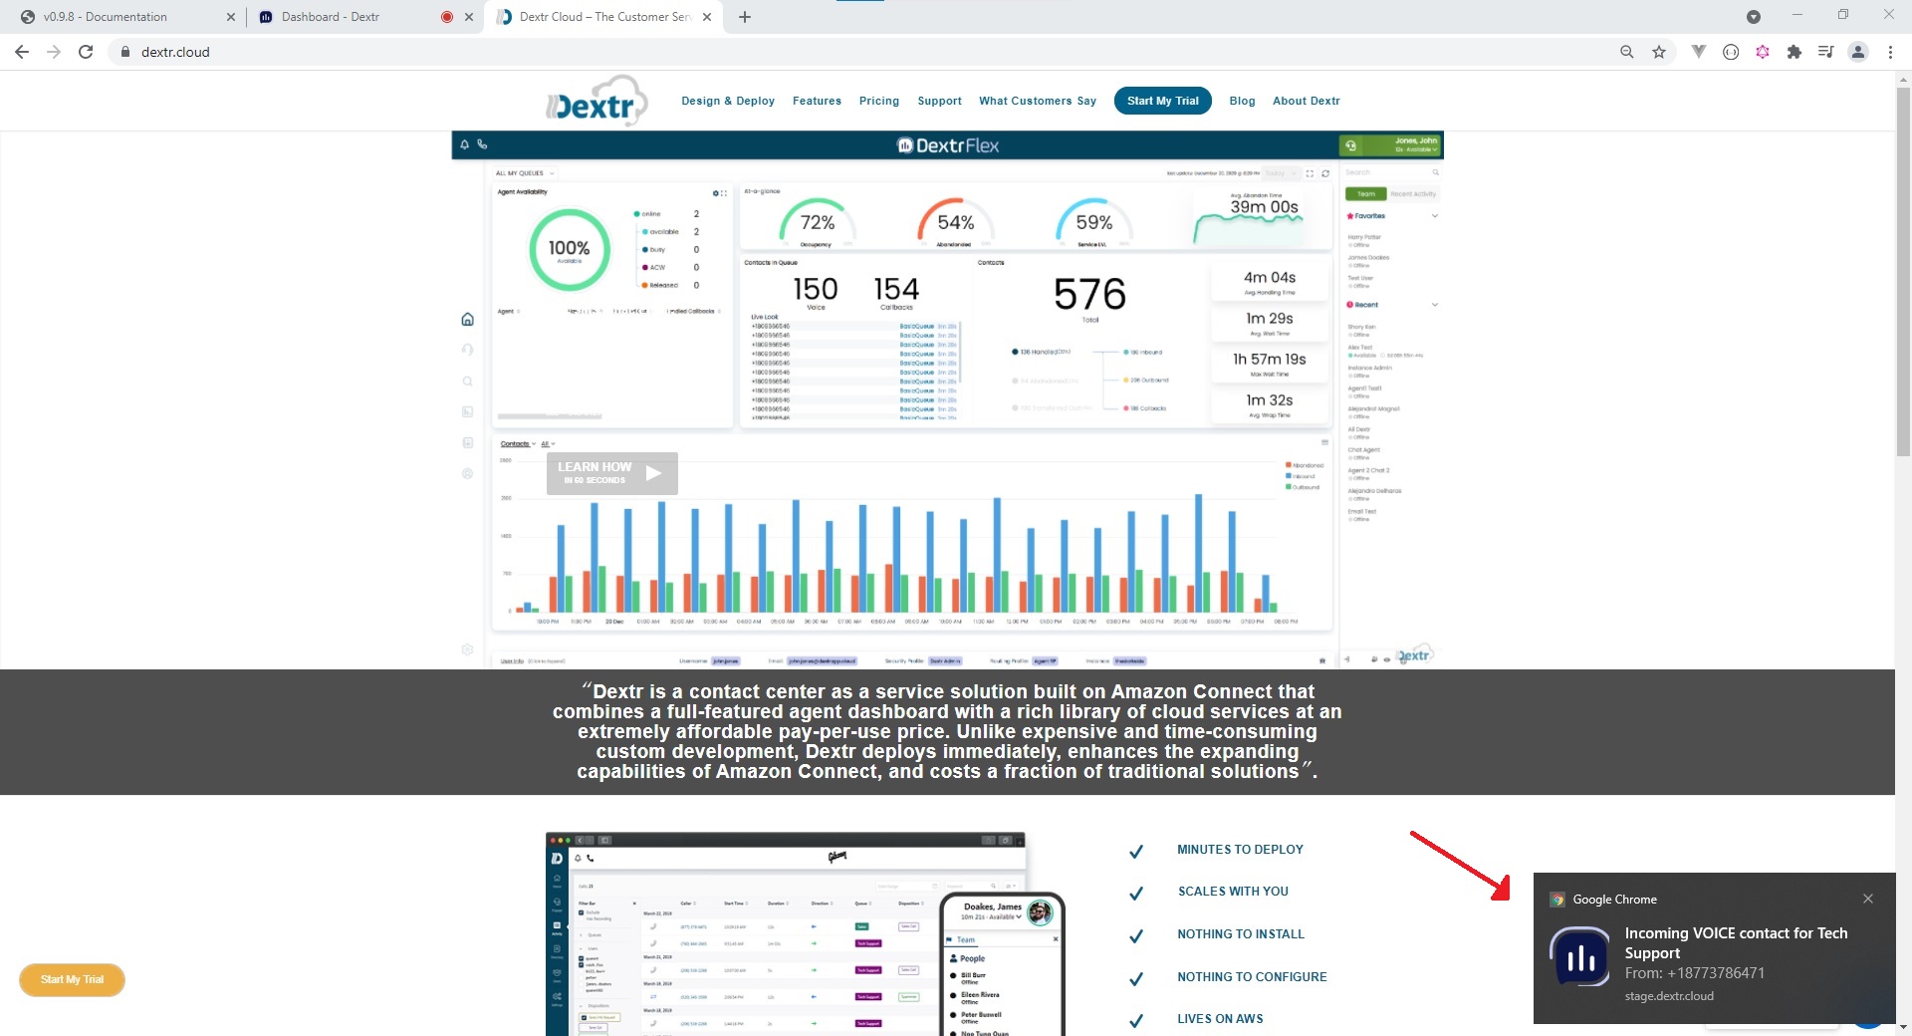Open the Features menu item
This screenshot has height=1036, width=1912.
click(817, 101)
